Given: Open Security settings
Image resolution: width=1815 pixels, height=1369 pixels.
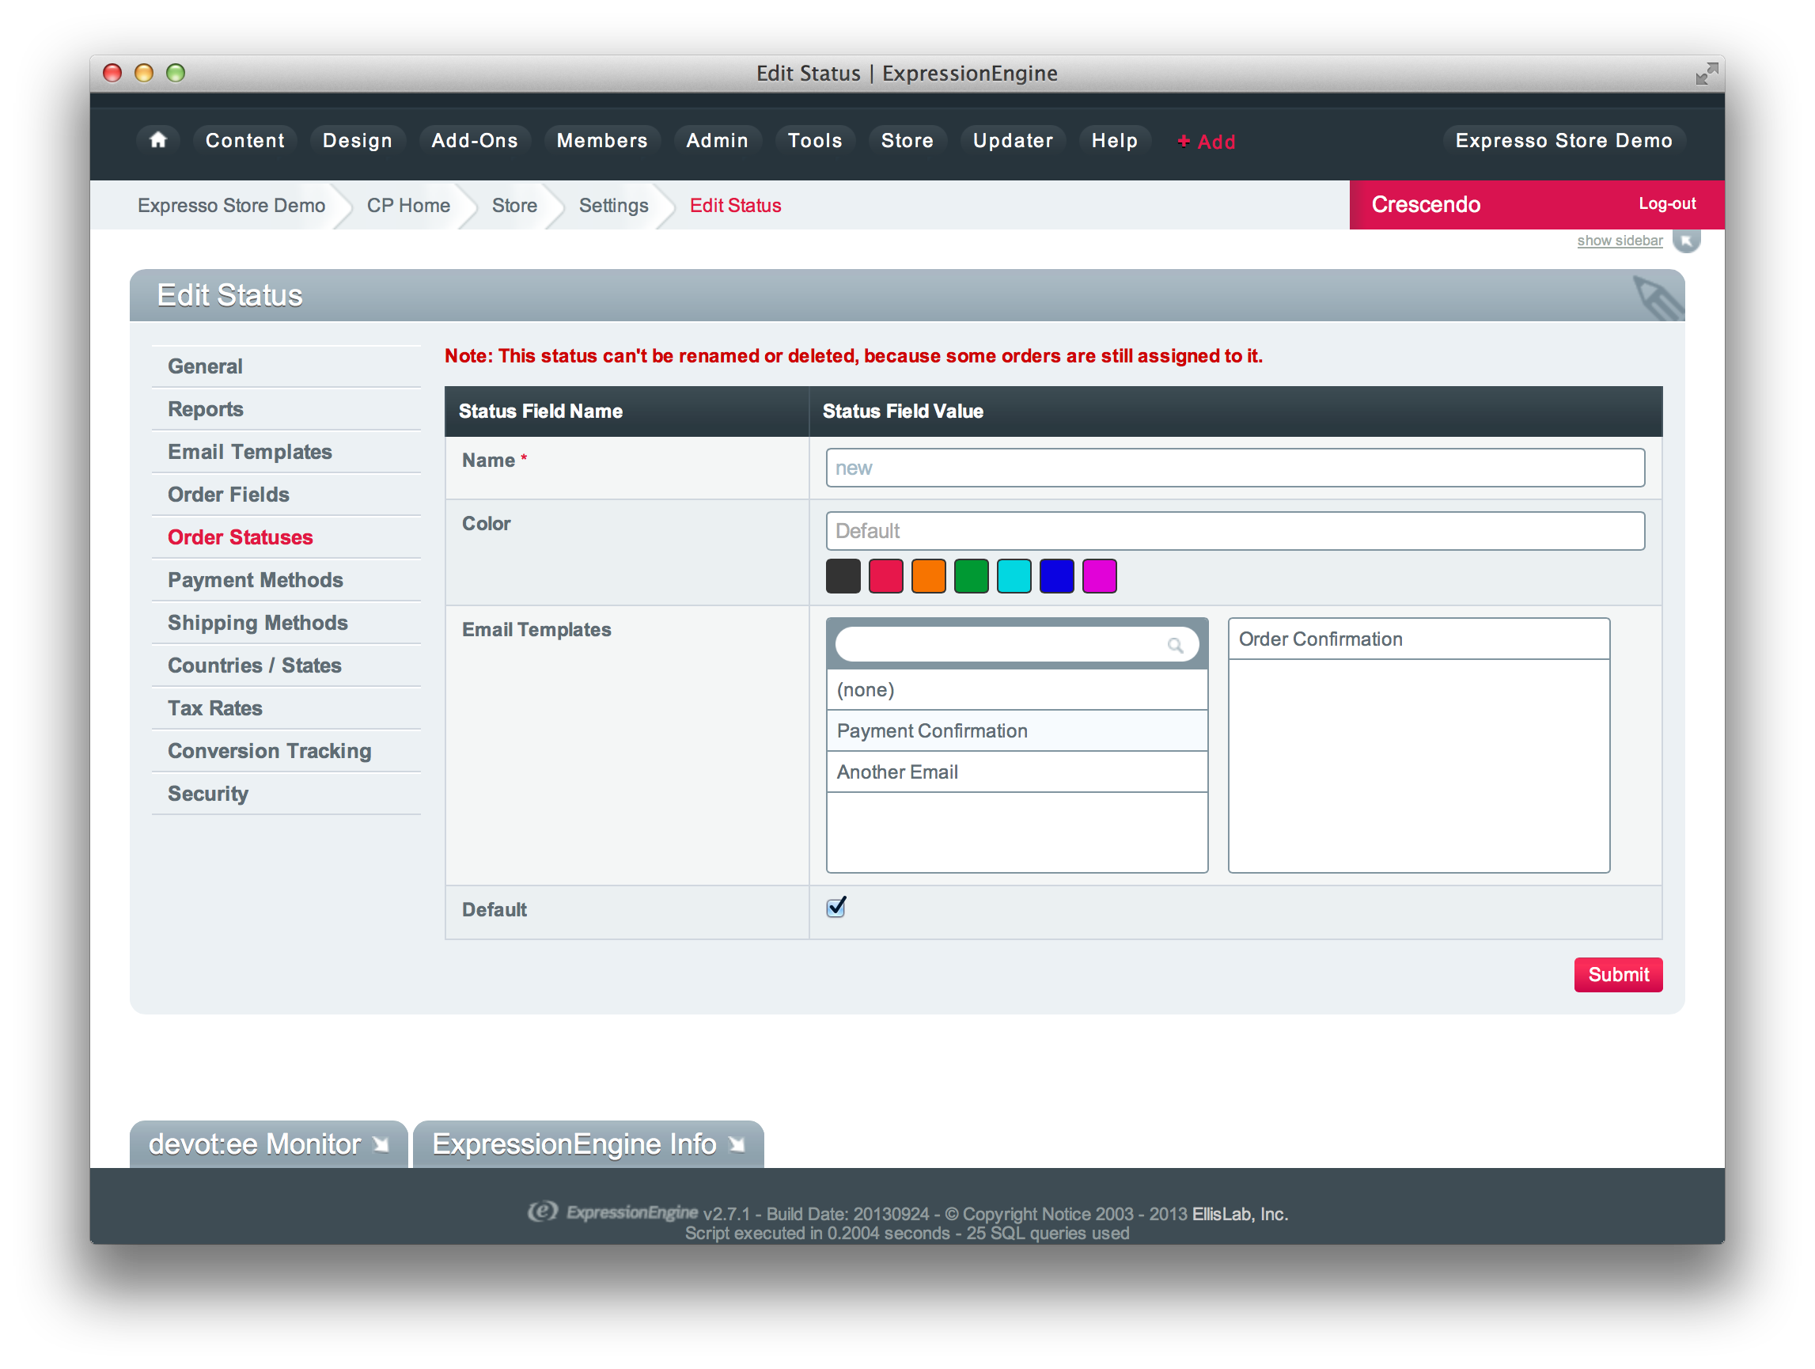Looking at the screenshot, I should [286, 793].
